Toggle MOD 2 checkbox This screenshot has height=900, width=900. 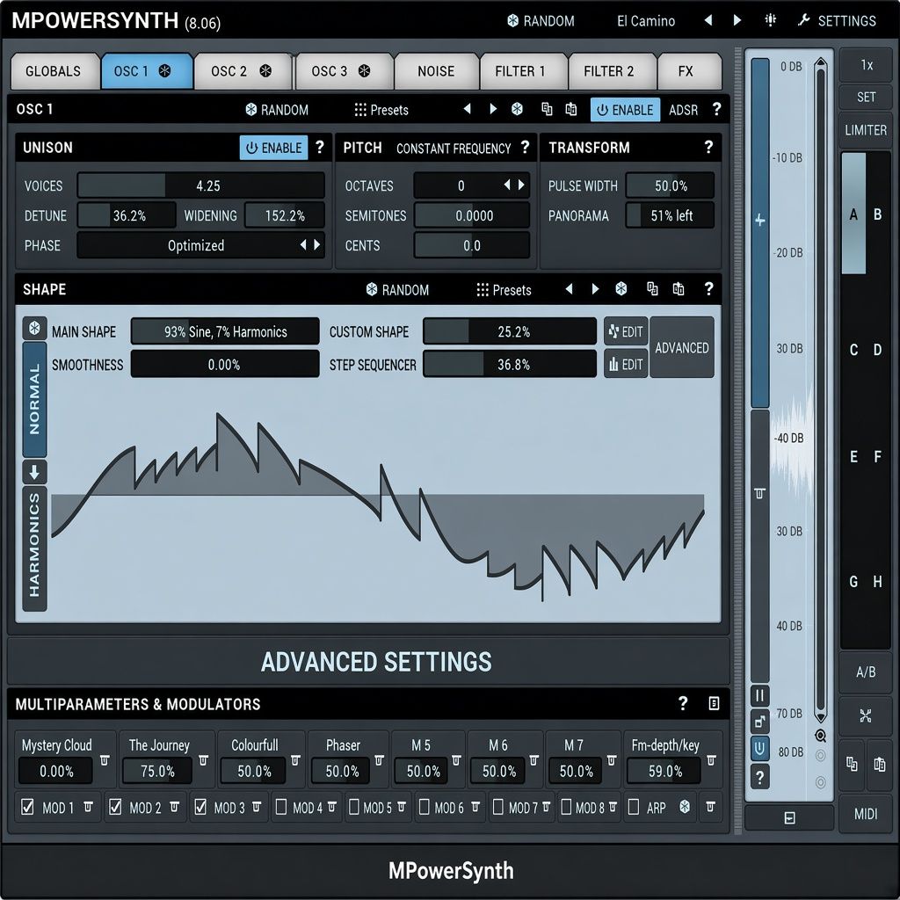(x=115, y=807)
